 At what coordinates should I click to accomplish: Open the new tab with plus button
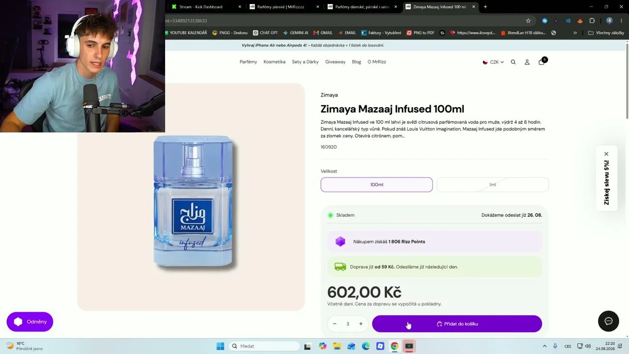click(x=486, y=7)
